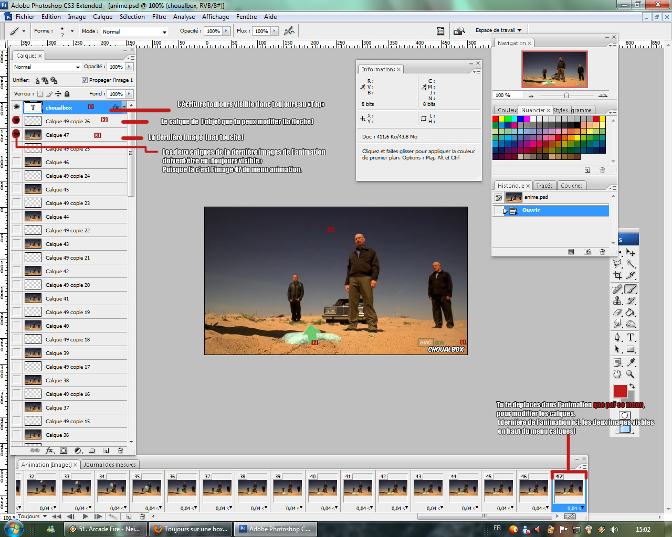The height and width of the screenshot is (537, 672).
Task: Go to the first animation frame
Action: [x=56, y=517]
